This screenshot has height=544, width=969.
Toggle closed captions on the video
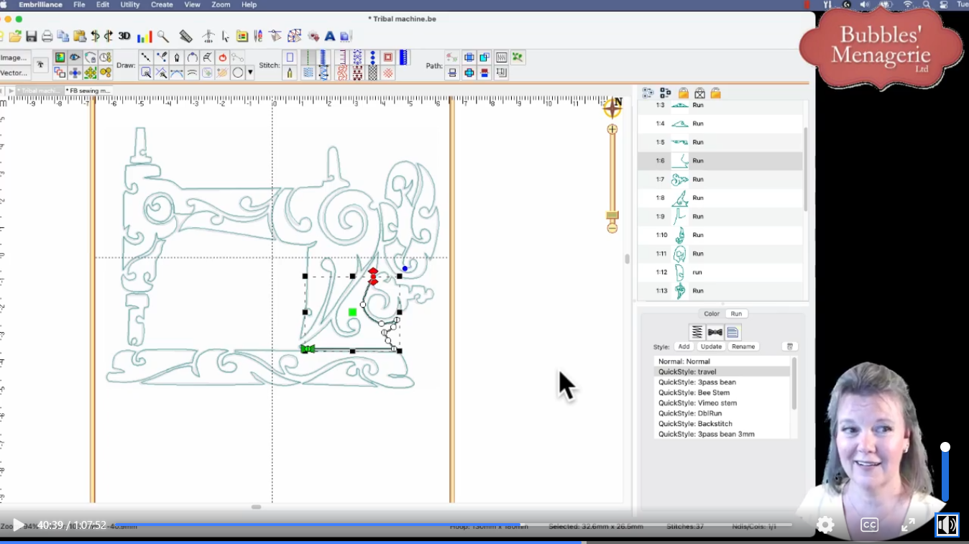pos(869,525)
